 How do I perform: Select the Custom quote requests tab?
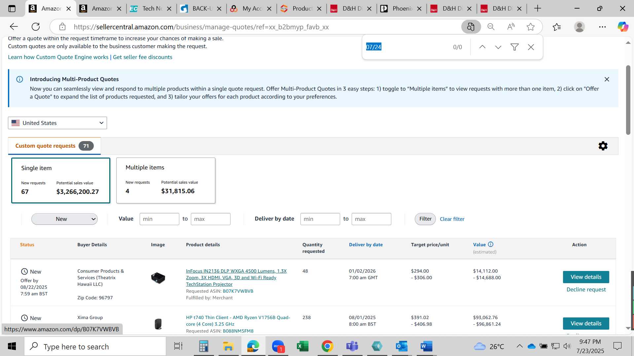click(x=54, y=146)
